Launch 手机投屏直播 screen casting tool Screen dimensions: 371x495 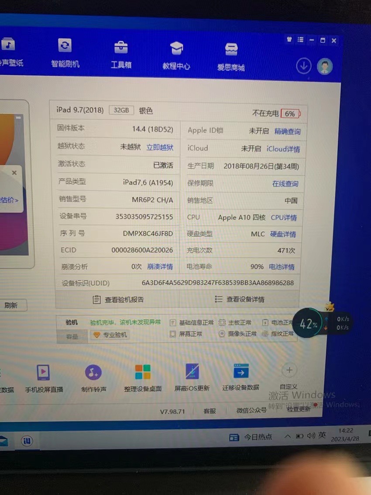click(44, 378)
